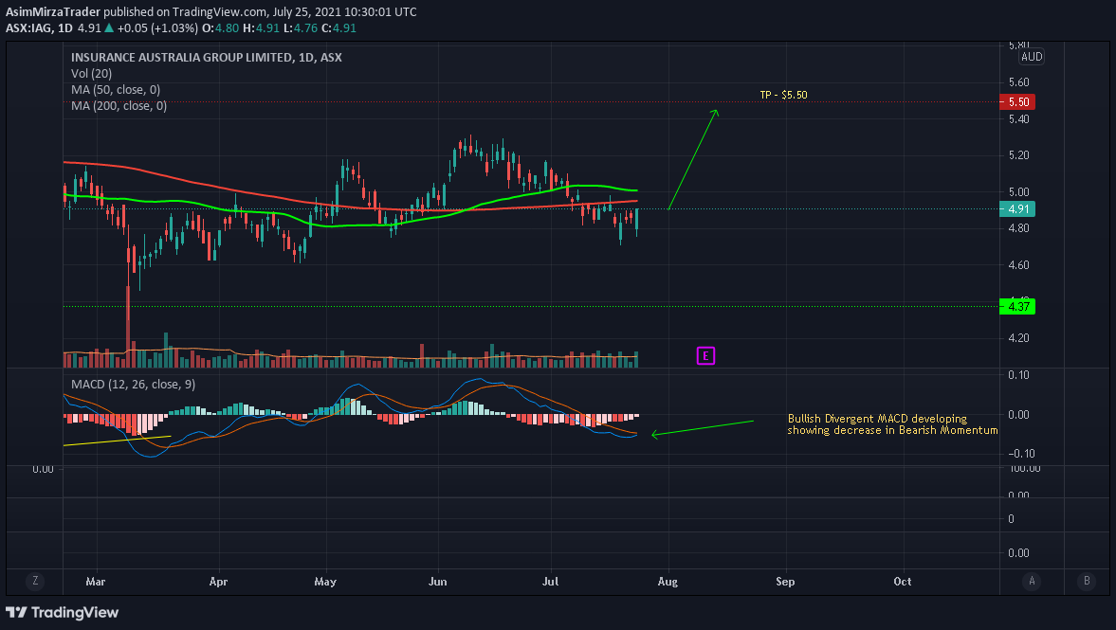Click the Insurance Australia Group Limited title
Viewport: 1116px width, 630px height.
point(207,58)
